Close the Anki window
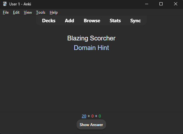Image resolution: width=183 pixels, height=134 pixels. [x=176, y=4]
